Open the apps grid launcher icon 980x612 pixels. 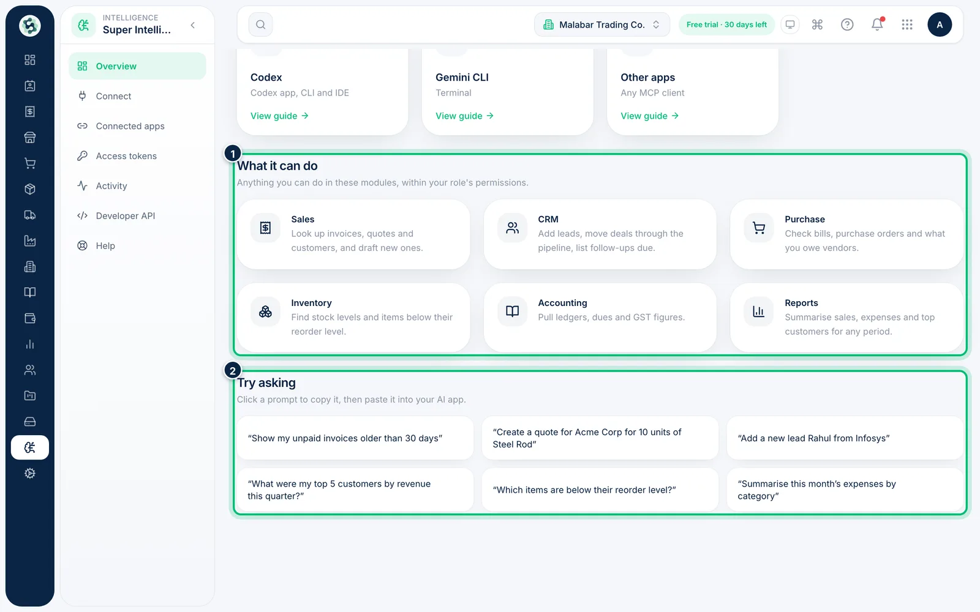[907, 24]
